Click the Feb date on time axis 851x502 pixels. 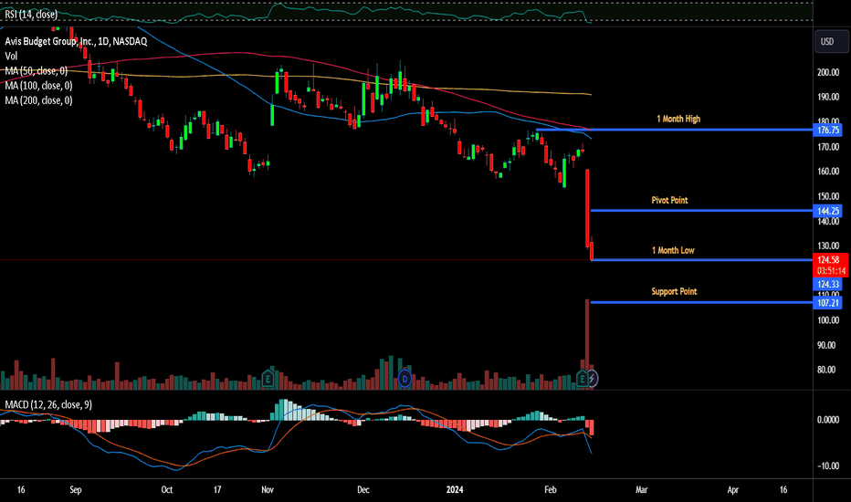click(551, 489)
